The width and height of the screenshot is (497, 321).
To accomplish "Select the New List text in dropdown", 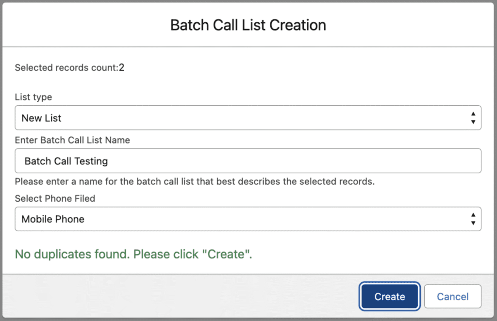I will tap(42, 118).
